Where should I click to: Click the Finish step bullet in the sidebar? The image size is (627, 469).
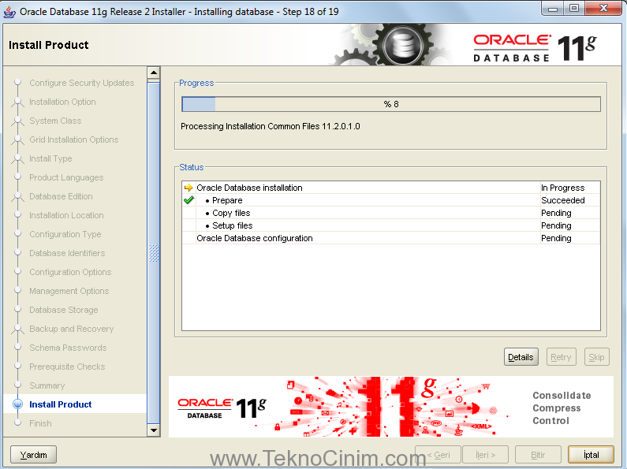tap(17, 423)
